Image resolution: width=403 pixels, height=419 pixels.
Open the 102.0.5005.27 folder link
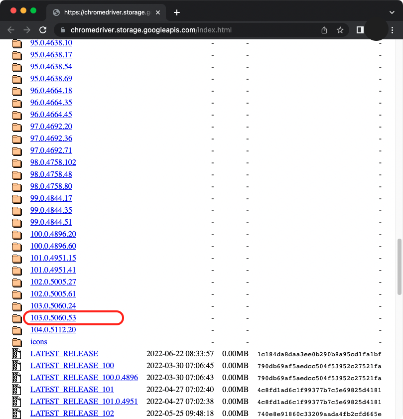(53, 282)
